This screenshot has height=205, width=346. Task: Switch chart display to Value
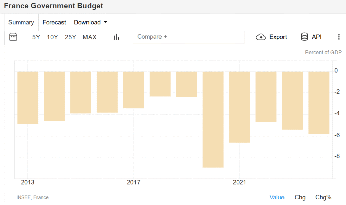pos(277,197)
